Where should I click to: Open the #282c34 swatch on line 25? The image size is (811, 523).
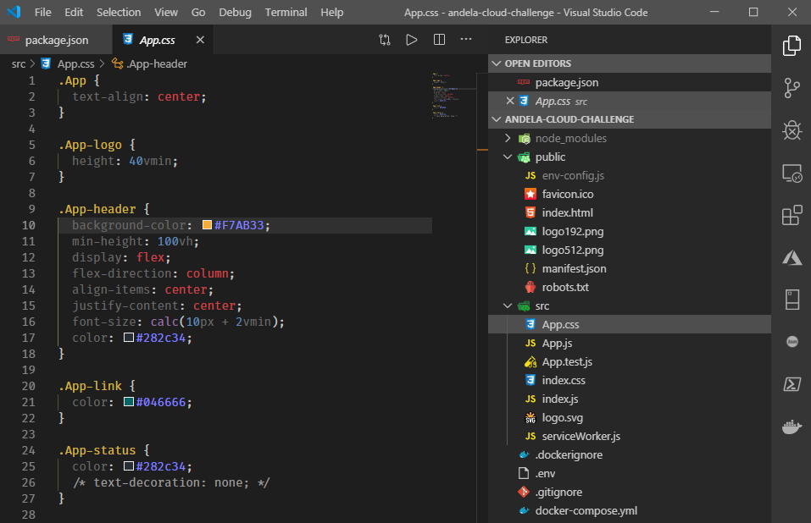(x=129, y=465)
